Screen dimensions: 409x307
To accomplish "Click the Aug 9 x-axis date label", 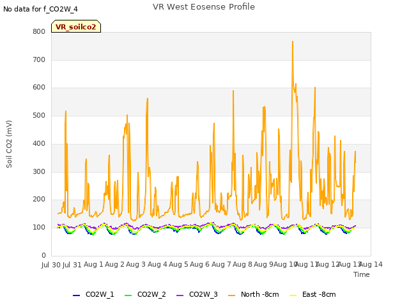I will click(x=263, y=264).
